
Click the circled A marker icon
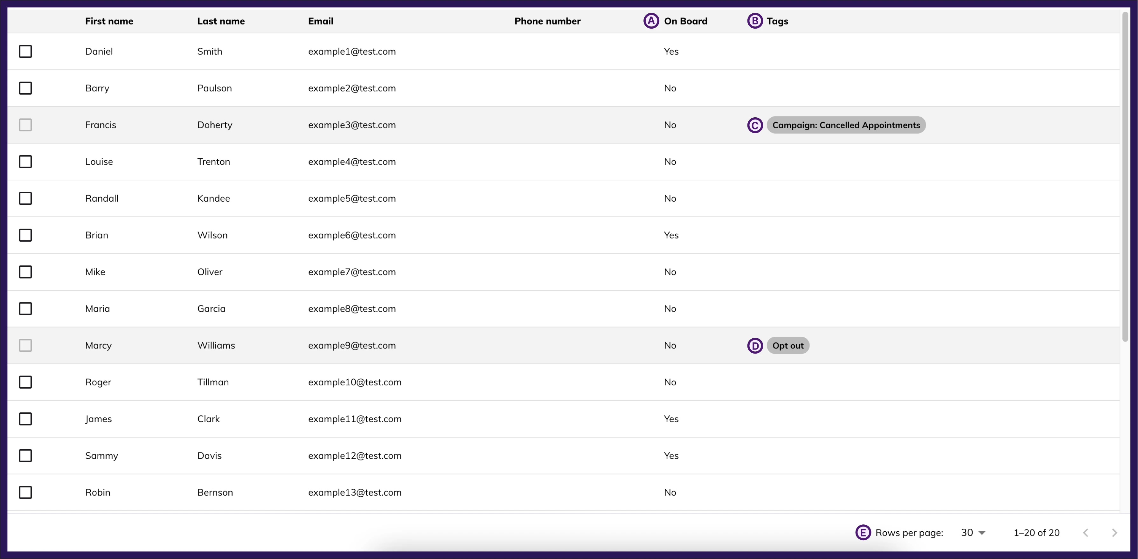651,21
